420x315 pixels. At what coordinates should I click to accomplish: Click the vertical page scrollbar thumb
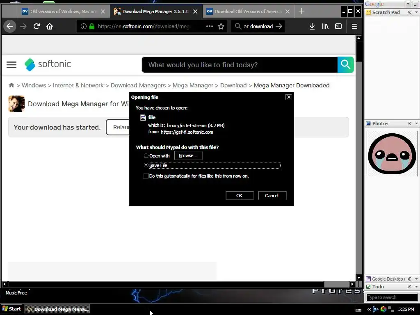pos(359,51)
